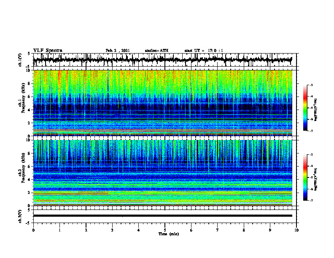Click time axis tick label "7"
Image resolution: width=334 pixels, height=258 pixels.
coord(218,230)
